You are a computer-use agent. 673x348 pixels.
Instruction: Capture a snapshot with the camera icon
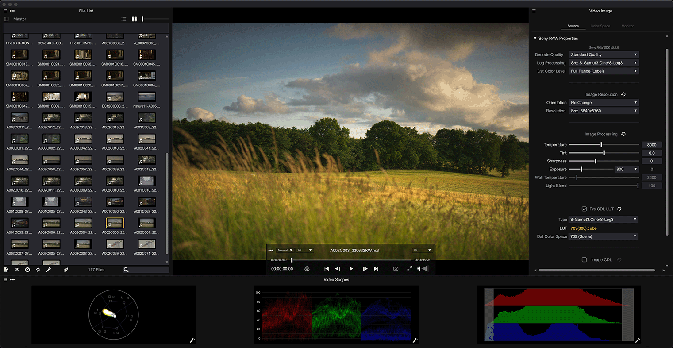[396, 269]
